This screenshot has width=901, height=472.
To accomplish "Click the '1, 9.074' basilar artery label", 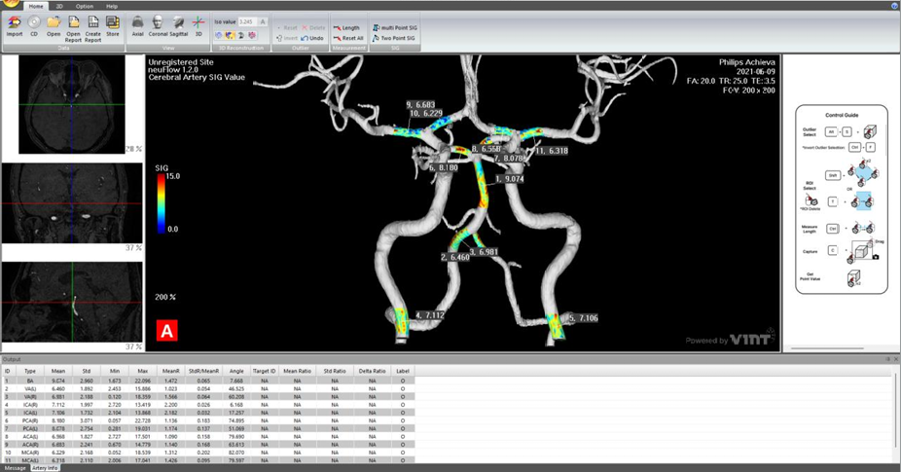I will point(509,179).
